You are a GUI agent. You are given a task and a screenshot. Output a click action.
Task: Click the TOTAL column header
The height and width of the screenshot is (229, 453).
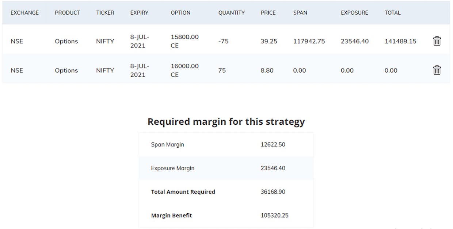[393, 13]
